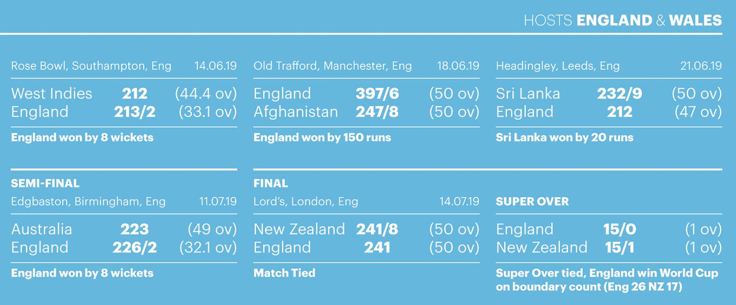Click Australia's score 223
The height and width of the screenshot is (305, 736).
pos(134,229)
